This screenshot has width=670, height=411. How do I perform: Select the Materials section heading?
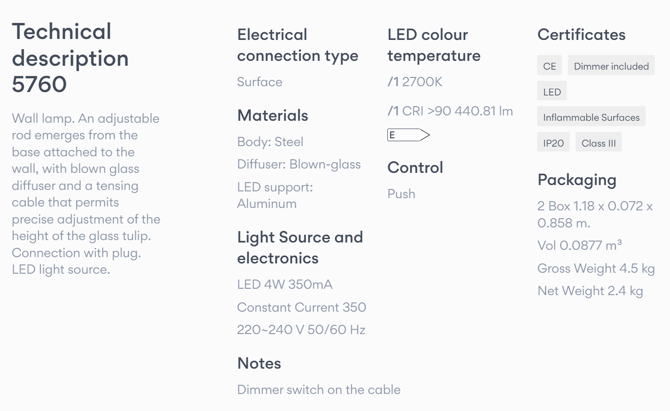click(x=272, y=115)
